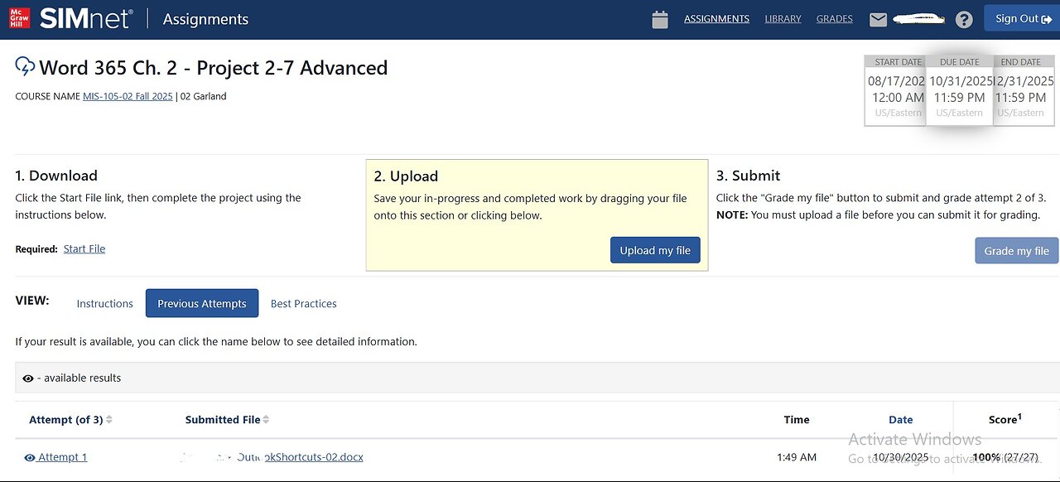Select the Previous Attempts tab
Image resolution: width=1060 pixels, height=482 pixels.
[x=202, y=304]
